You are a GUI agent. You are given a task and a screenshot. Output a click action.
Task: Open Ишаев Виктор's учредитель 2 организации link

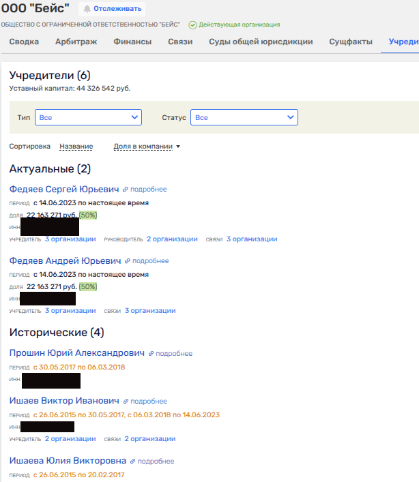pos(70,439)
